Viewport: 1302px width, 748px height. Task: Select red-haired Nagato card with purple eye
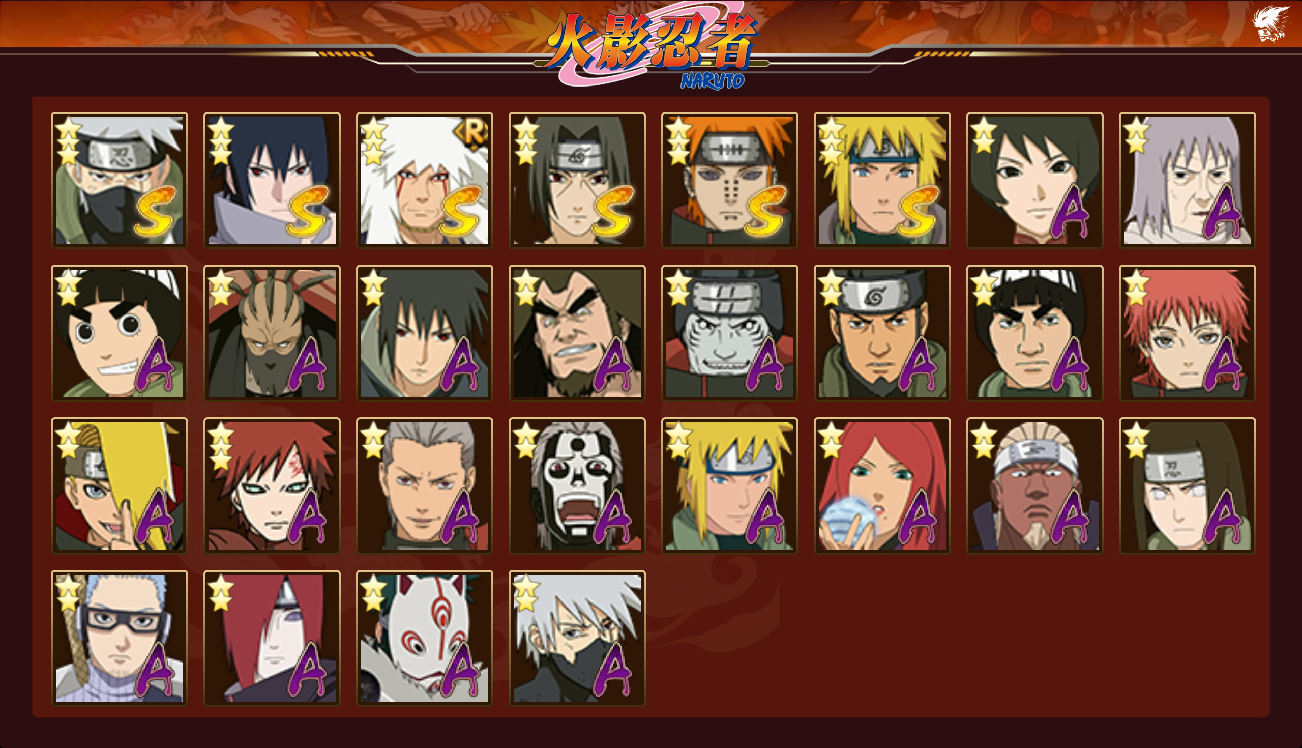pos(272,638)
